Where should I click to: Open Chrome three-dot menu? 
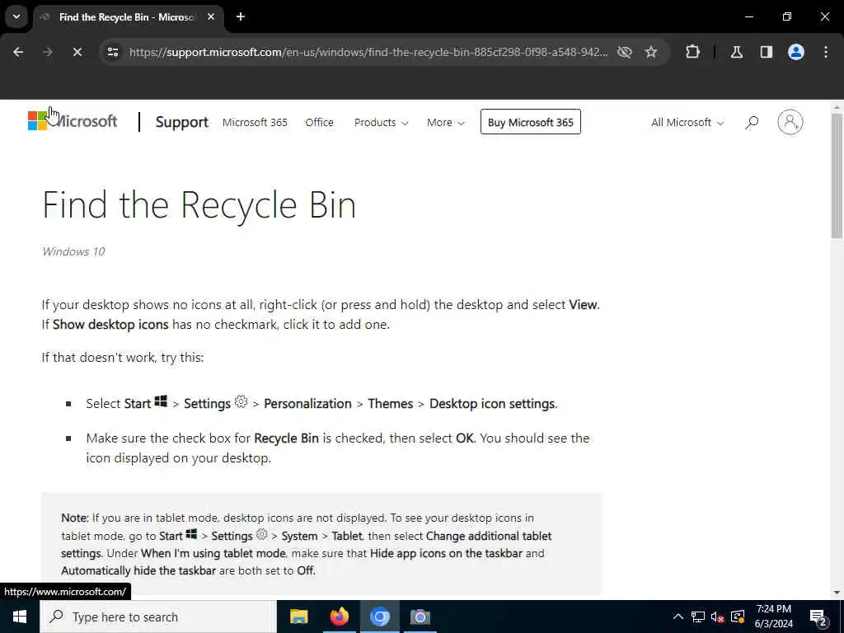pyautogui.click(x=826, y=52)
